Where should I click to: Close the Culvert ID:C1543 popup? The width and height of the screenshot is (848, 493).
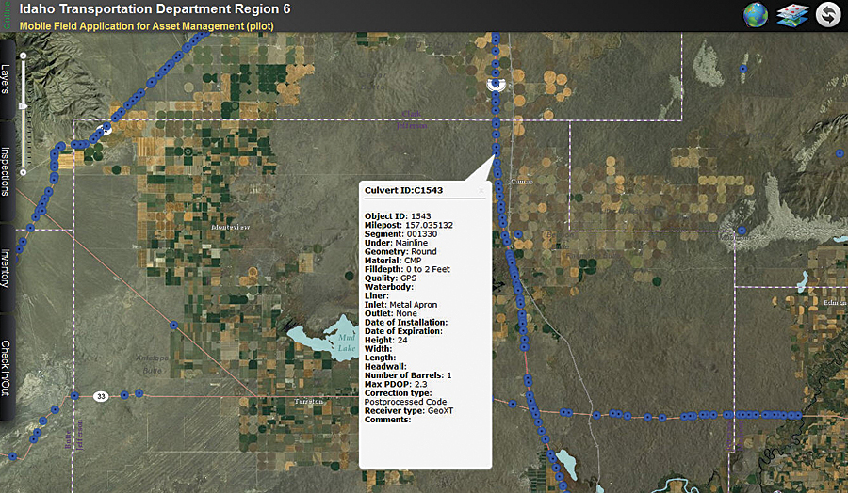pyautogui.click(x=481, y=191)
